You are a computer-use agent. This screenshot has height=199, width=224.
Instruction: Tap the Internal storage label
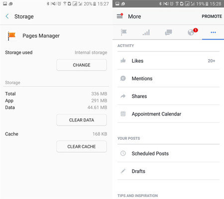(91, 53)
